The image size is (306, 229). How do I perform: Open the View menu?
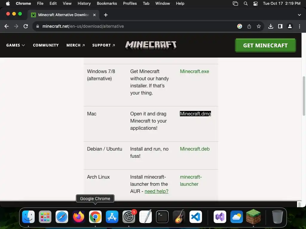pos(67,4)
